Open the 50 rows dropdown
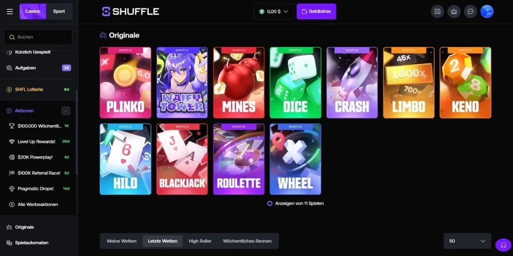This screenshot has width=513, height=256. [x=467, y=241]
